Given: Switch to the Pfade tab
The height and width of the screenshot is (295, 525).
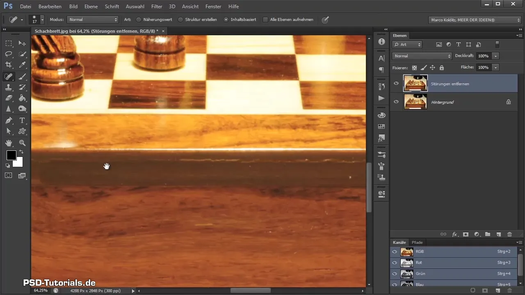Looking at the screenshot, I should click(x=417, y=243).
